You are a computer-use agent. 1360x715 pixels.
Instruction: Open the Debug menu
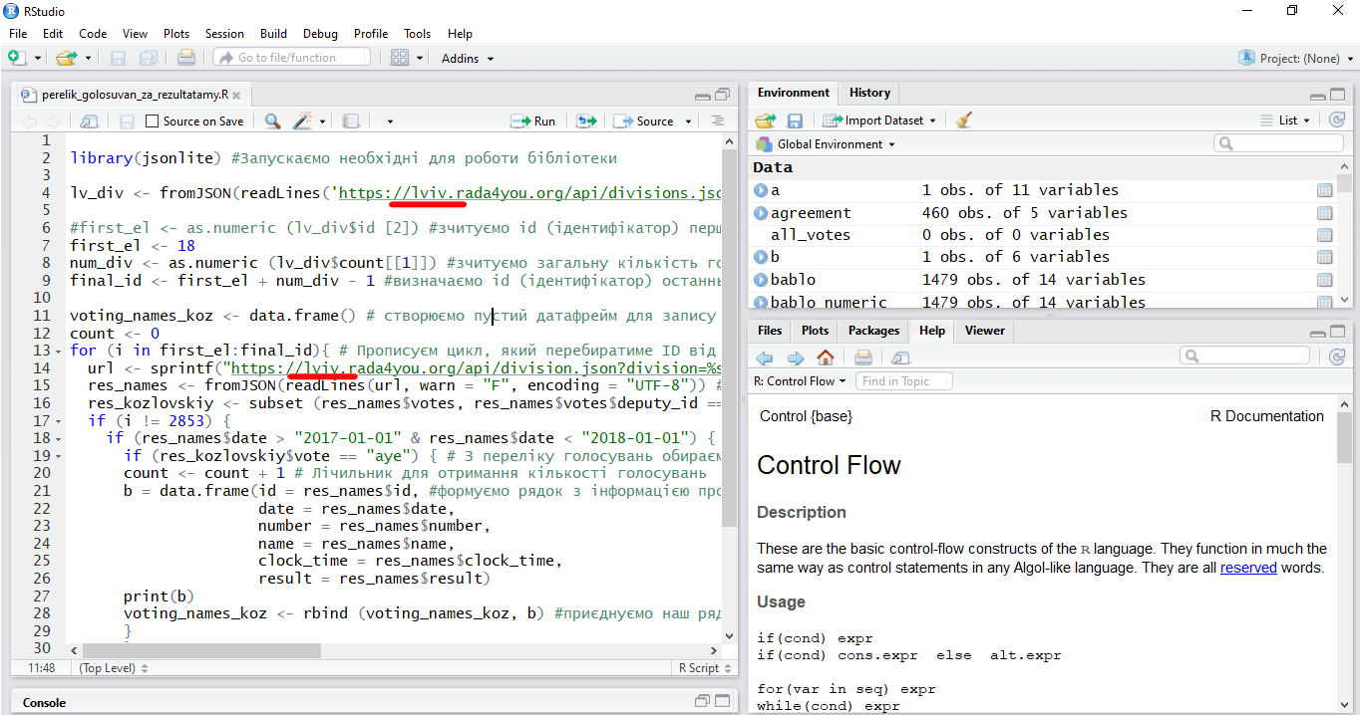tap(320, 34)
